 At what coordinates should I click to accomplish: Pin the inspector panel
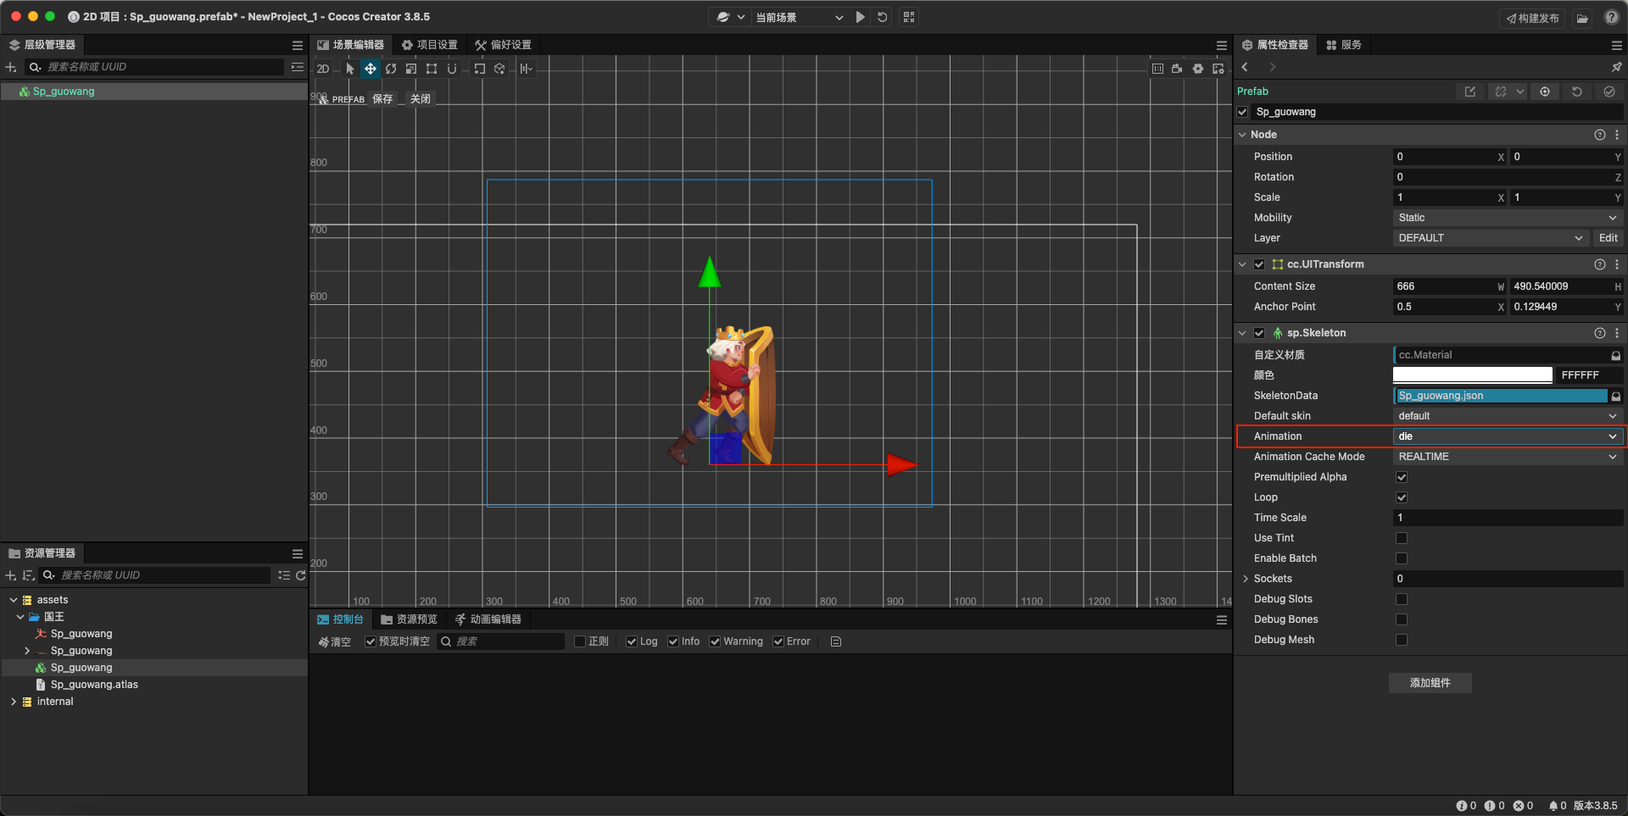(x=1616, y=67)
